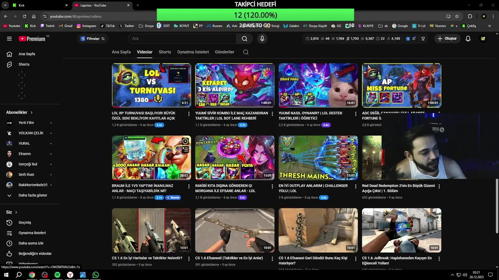The height and width of the screenshot is (280, 499).
Task: Start voice search with the microphone
Action: click(262, 38)
